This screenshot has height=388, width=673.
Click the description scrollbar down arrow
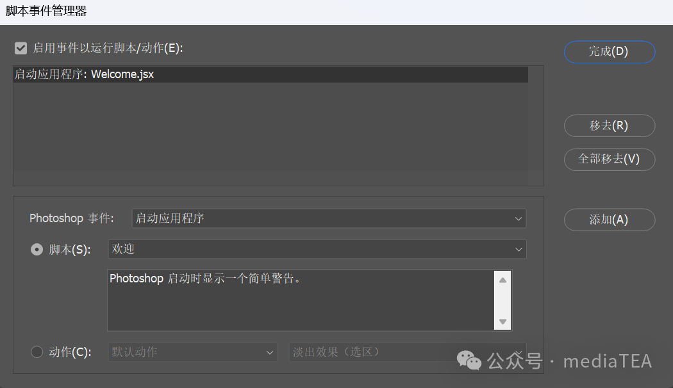[x=503, y=321]
